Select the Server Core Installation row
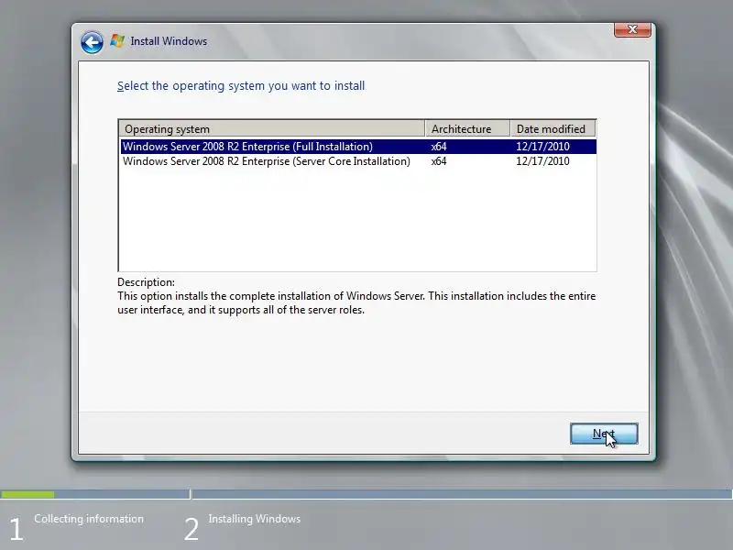Viewport: 733px width, 550px height. pos(358,161)
